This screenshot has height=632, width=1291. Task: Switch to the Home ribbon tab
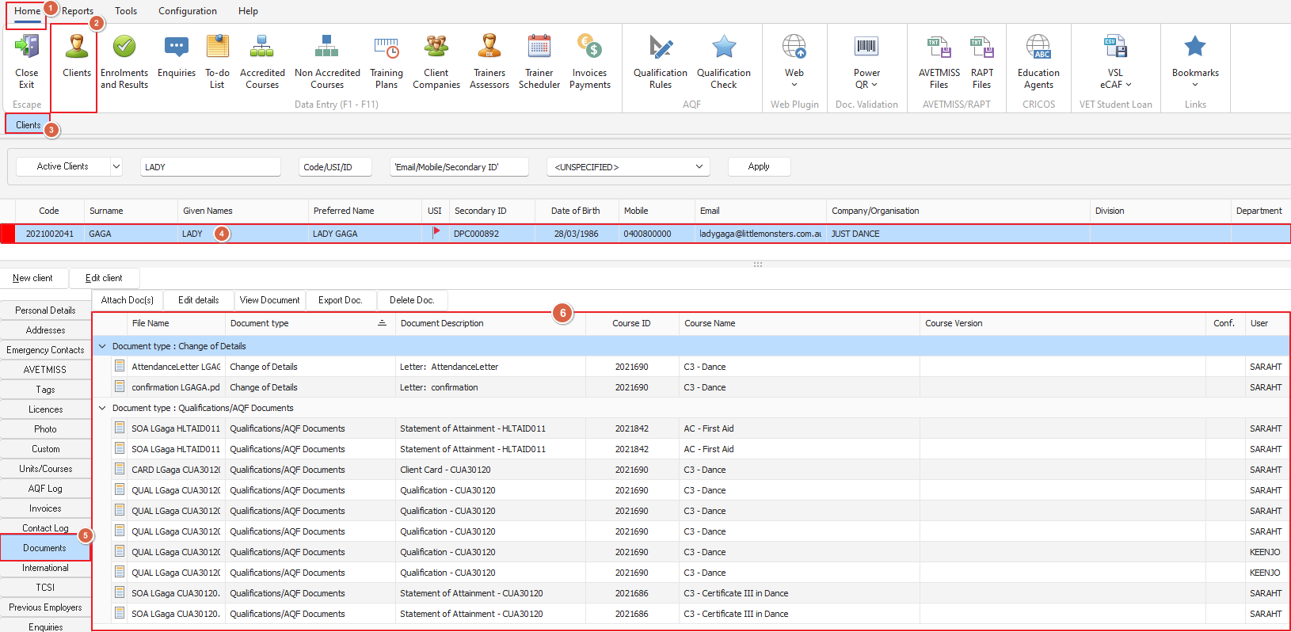point(27,11)
